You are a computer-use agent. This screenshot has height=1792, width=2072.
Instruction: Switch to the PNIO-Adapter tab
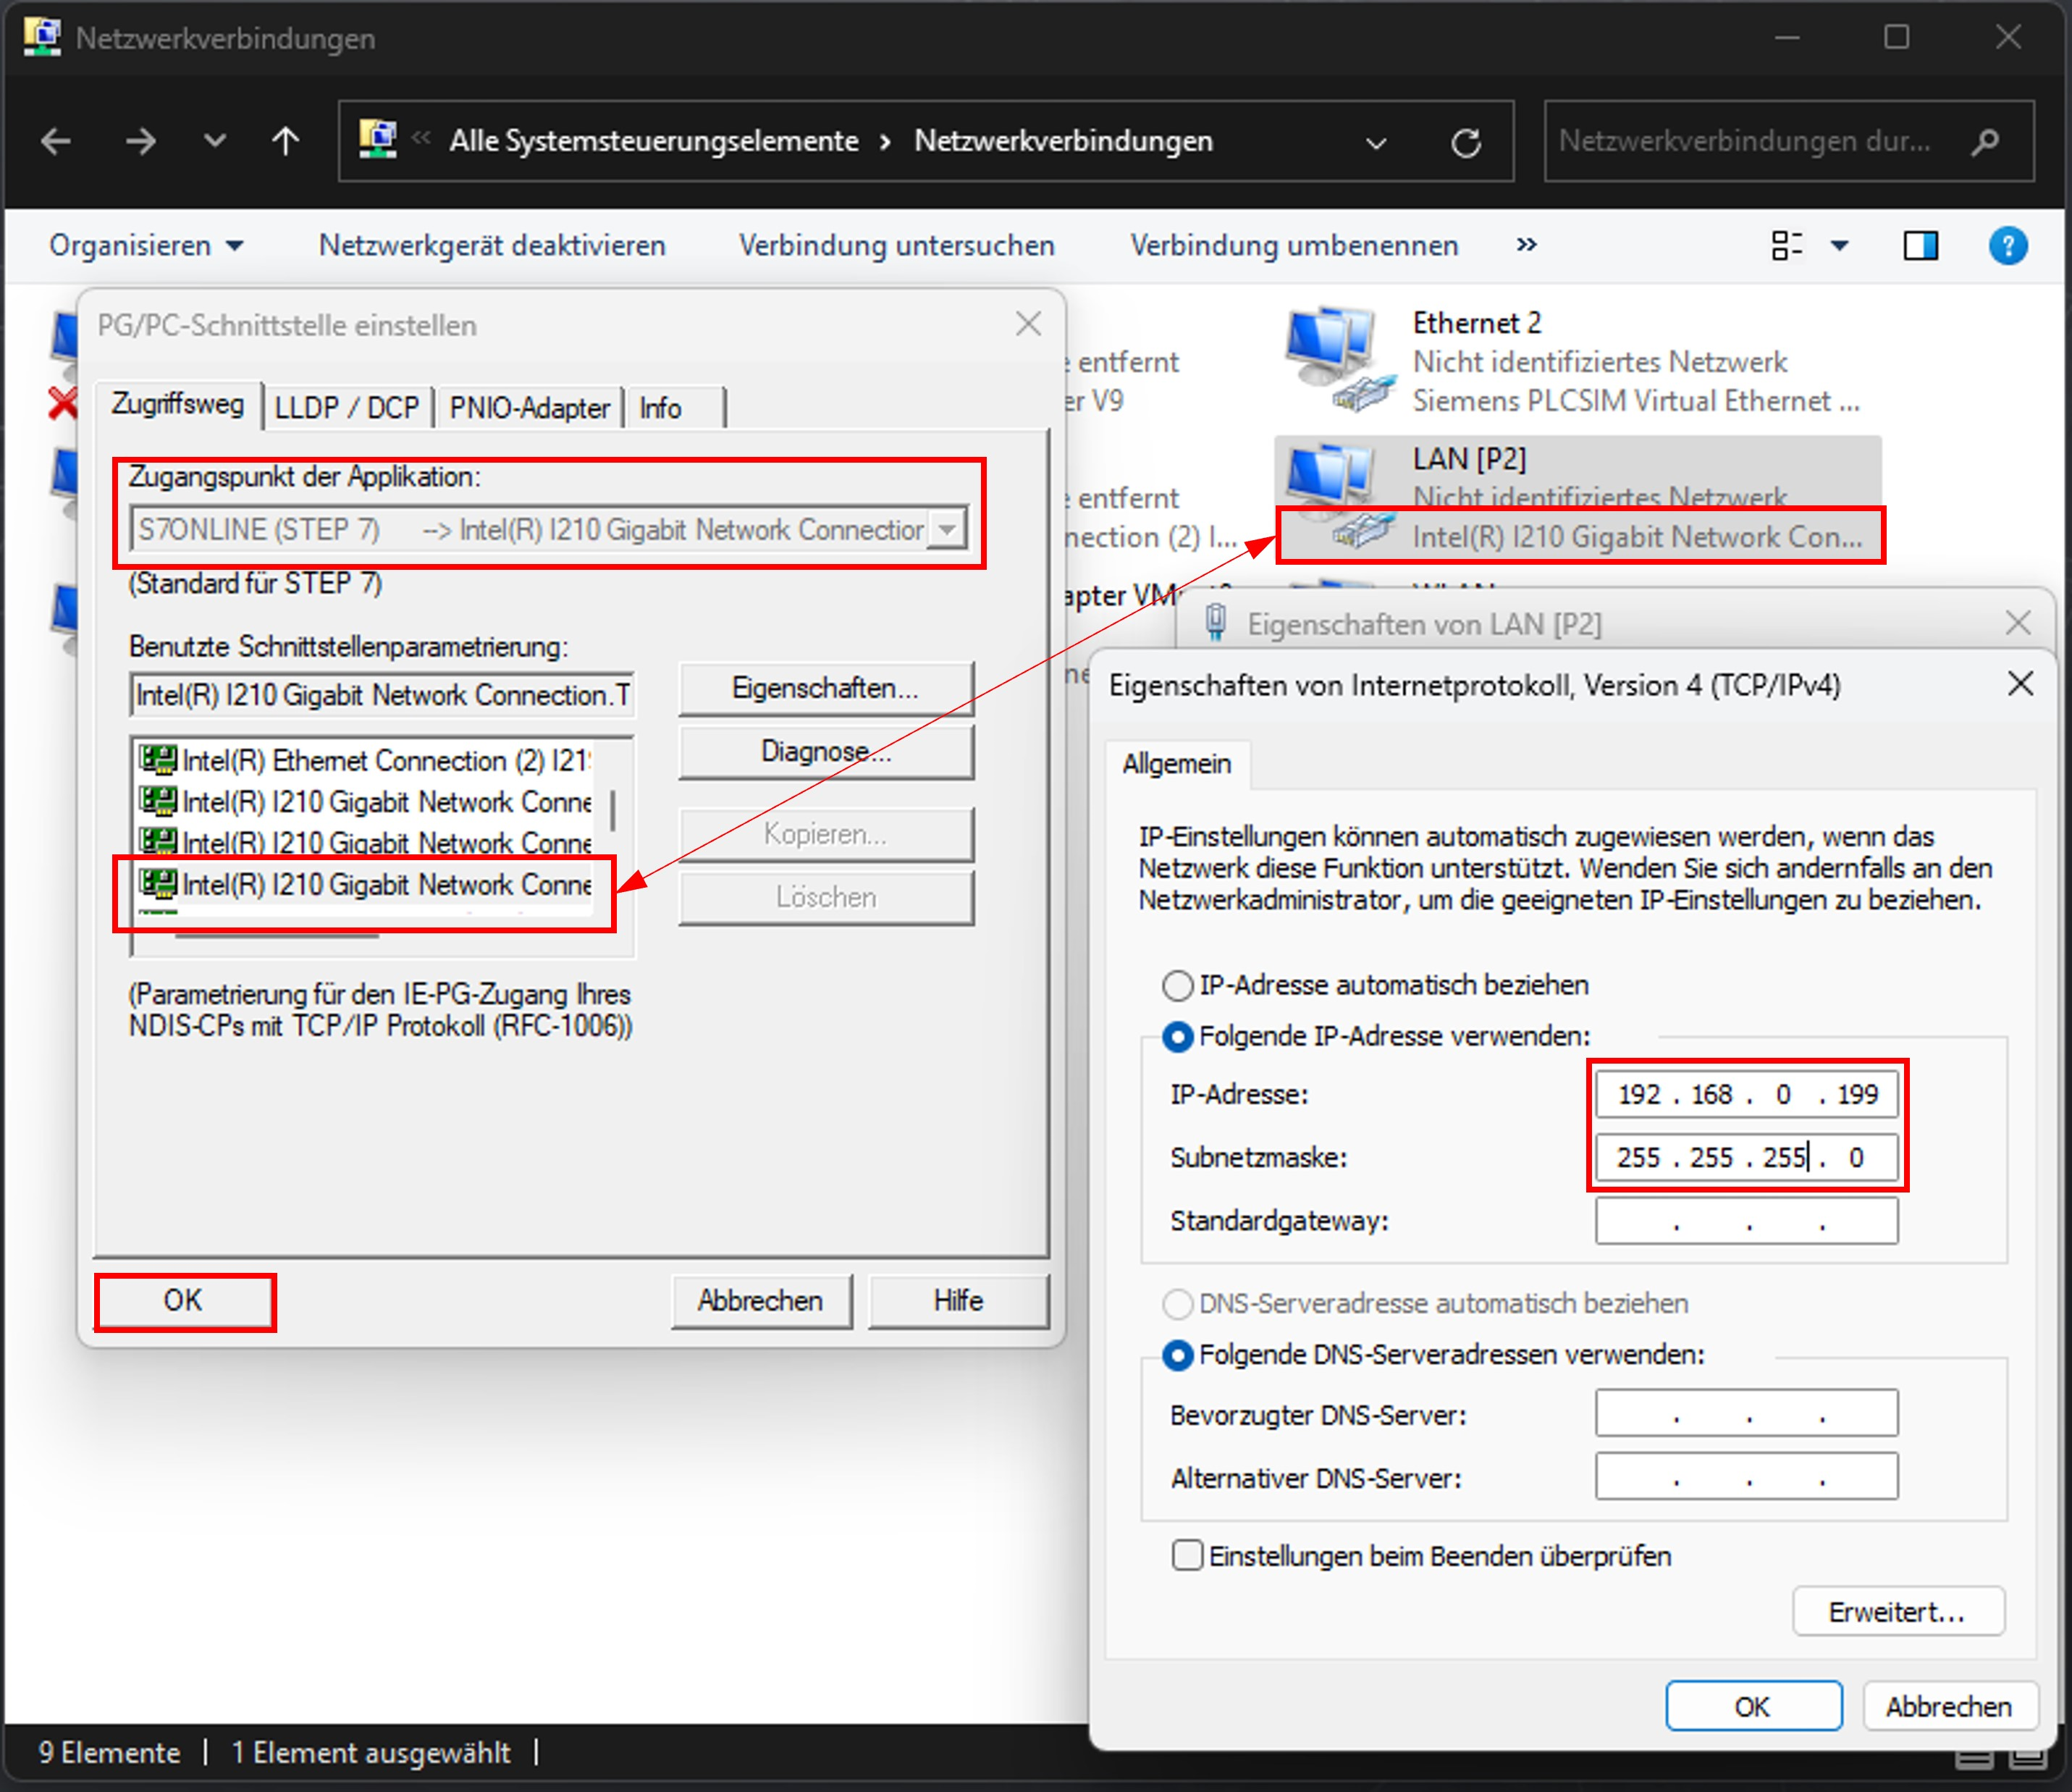click(x=529, y=408)
